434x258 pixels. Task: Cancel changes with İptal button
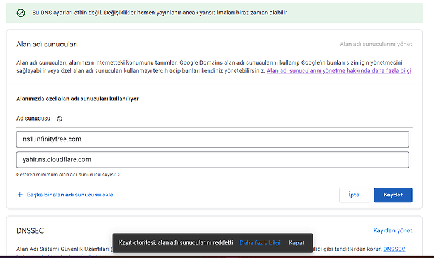pyautogui.click(x=355, y=195)
